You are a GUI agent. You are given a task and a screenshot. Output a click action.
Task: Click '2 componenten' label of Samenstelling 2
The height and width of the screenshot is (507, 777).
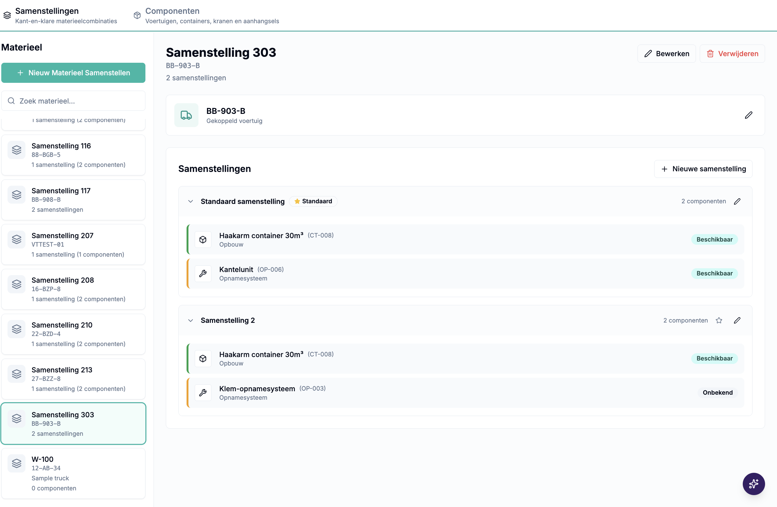click(685, 321)
